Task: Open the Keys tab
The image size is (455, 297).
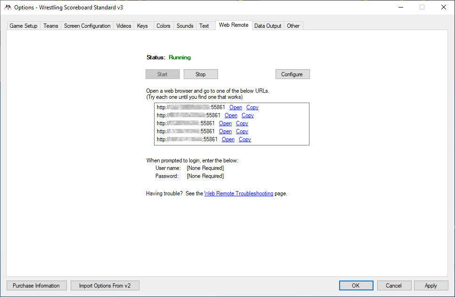Action: coord(142,26)
